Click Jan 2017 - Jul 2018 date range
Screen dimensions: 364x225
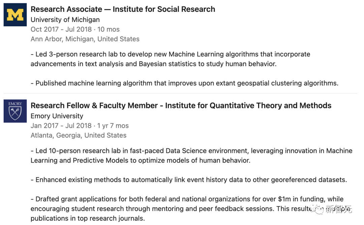(x=80, y=125)
